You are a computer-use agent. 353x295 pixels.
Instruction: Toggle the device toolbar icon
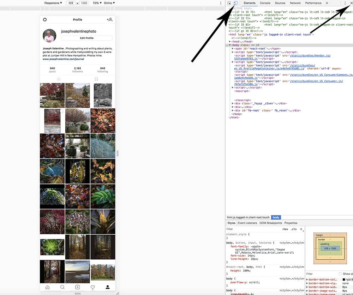coord(235,3)
